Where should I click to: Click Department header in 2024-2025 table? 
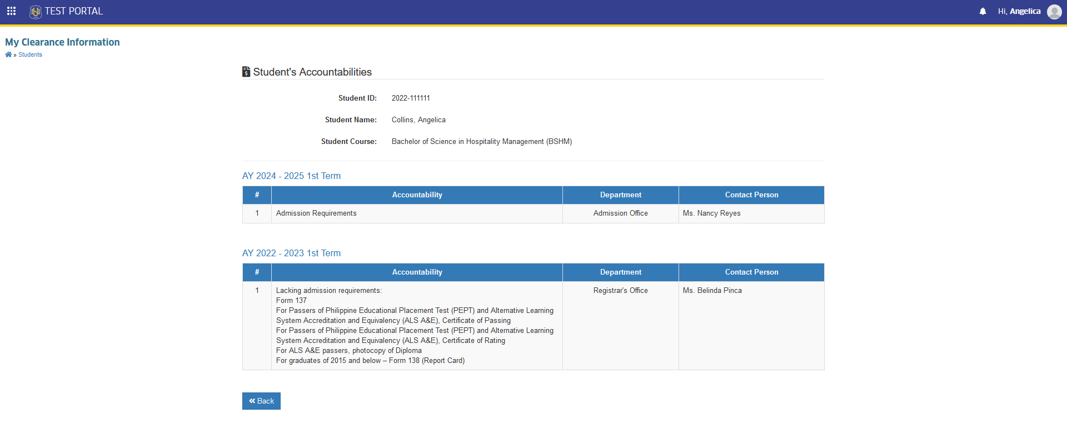pos(621,195)
